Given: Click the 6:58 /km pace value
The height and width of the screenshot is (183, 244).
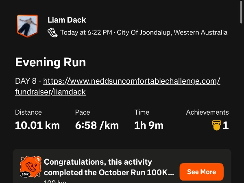Looking at the screenshot, I should click(97, 125).
